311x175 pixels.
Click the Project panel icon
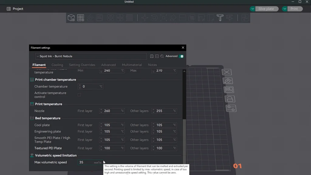click(x=9, y=9)
